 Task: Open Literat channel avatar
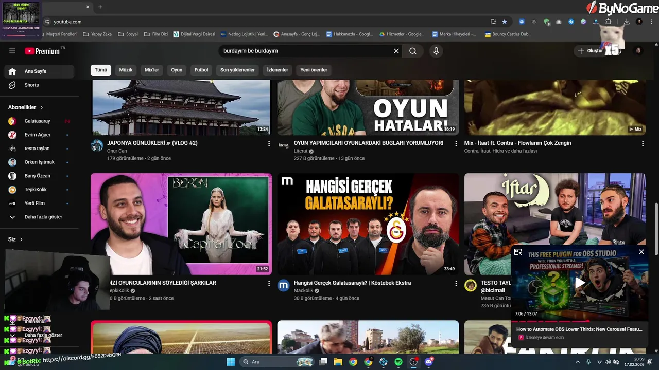pyautogui.click(x=284, y=145)
